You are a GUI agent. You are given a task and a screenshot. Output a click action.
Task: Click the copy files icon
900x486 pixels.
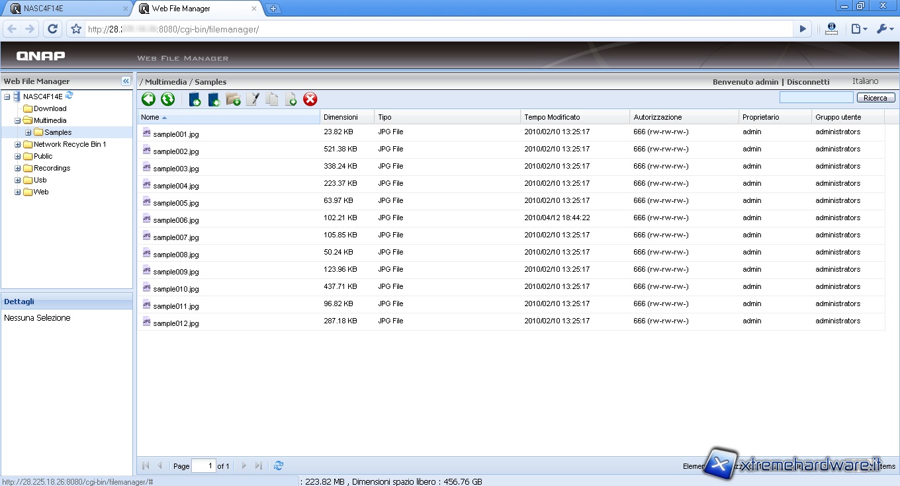click(271, 99)
